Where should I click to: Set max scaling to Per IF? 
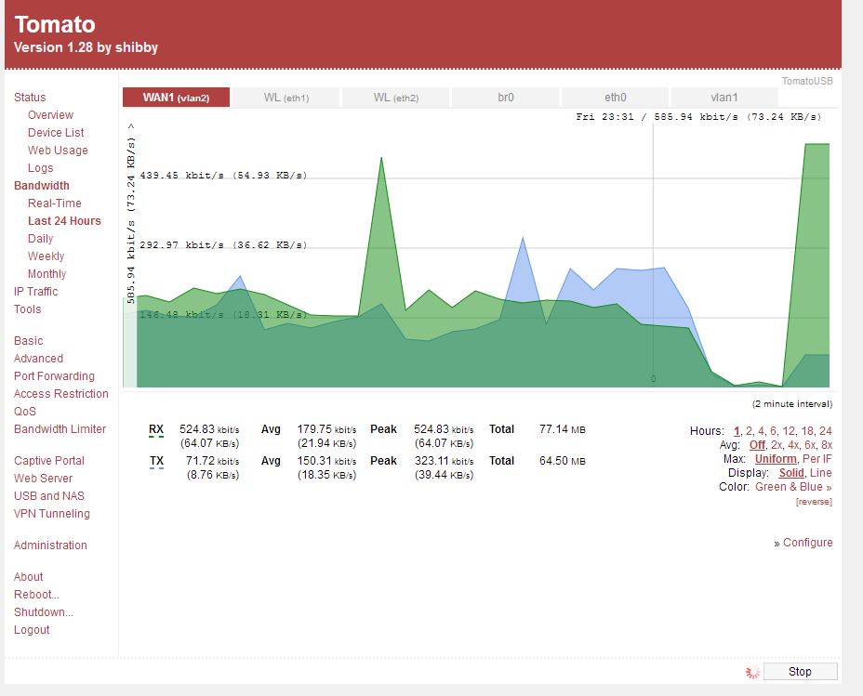(x=817, y=459)
